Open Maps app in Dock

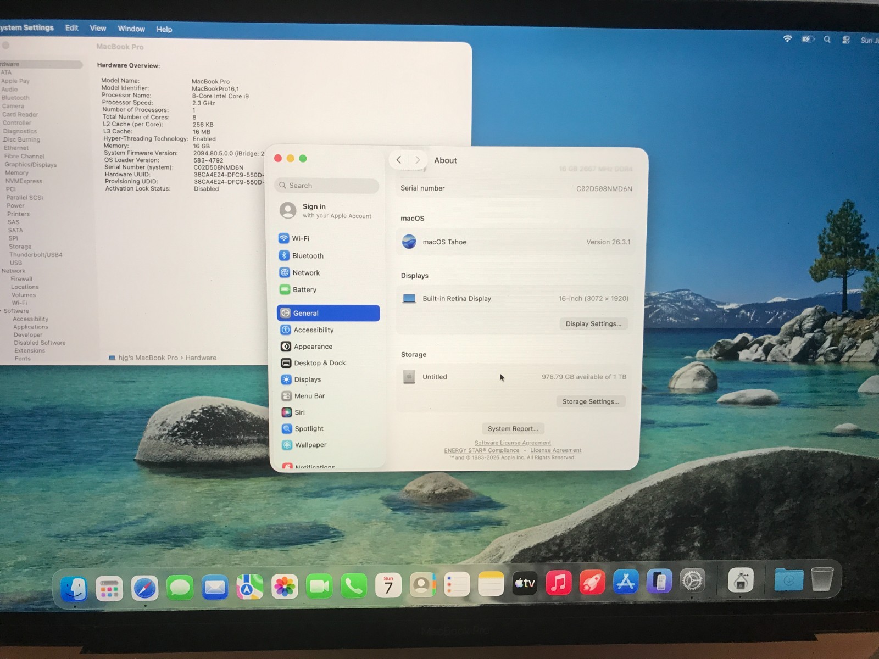coord(249,588)
